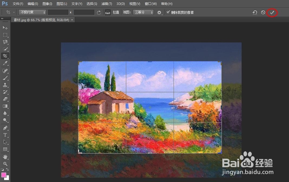
Task: Open the Layer menu
Action: click(62, 4)
